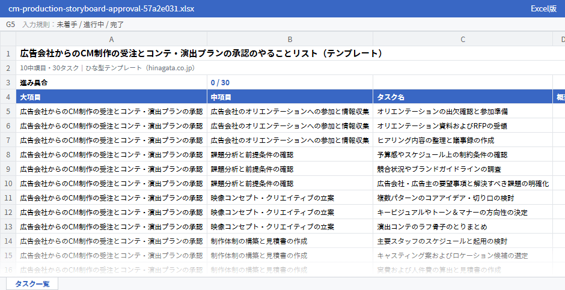
Task: Select 演出コンテのラフ骨子のとりまとめ cell
Action: pyautogui.click(x=463, y=226)
